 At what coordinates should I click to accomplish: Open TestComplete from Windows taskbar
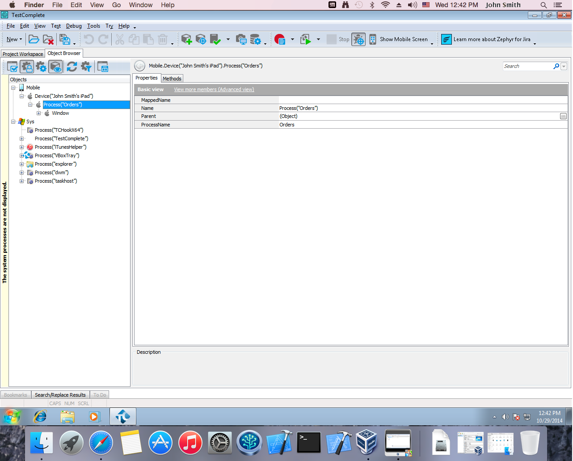pos(122,417)
